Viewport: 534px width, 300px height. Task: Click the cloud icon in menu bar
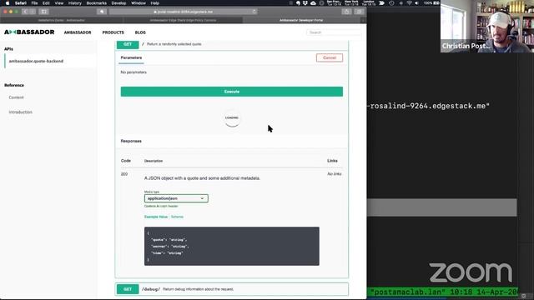(313, 3)
